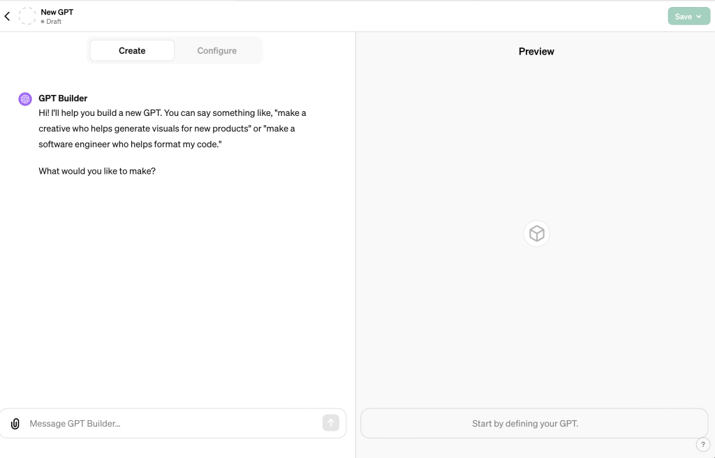Switch to the Configure tab
The height and width of the screenshot is (458, 715).
click(216, 51)
